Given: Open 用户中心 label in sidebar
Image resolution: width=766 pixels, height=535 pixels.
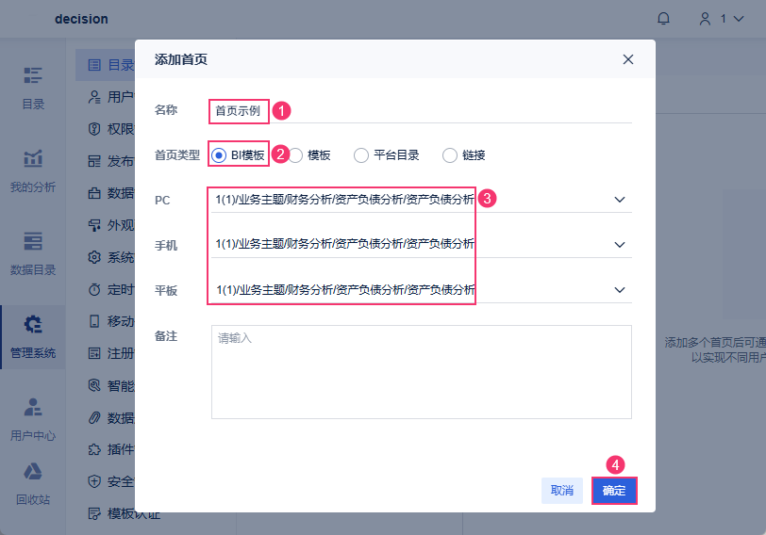Looking at the screenshot, I should [33, 435].
